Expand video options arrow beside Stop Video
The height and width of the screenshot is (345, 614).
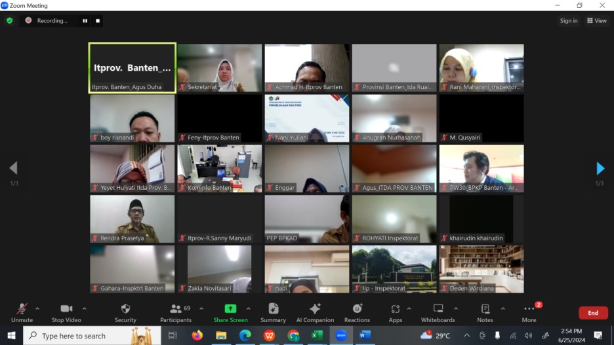point(85,308)
